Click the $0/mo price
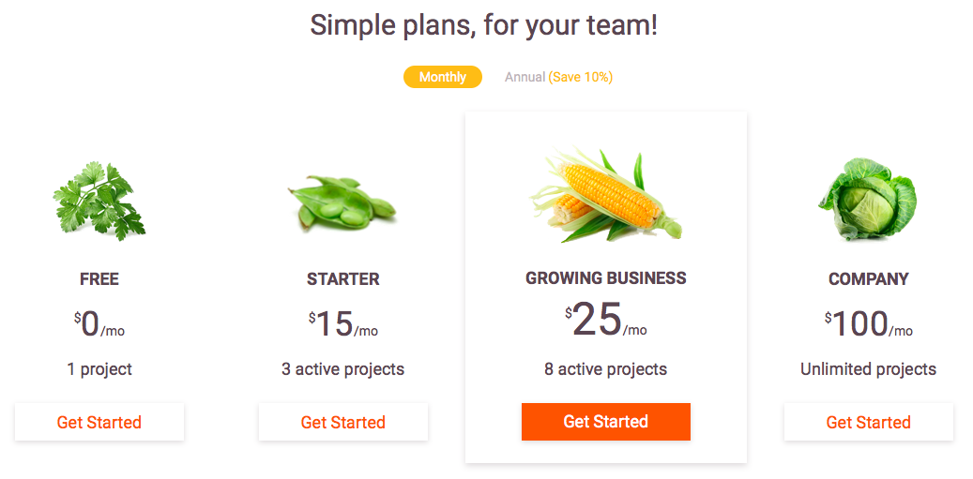Screen dimensions: 973x479 [99, 324]
